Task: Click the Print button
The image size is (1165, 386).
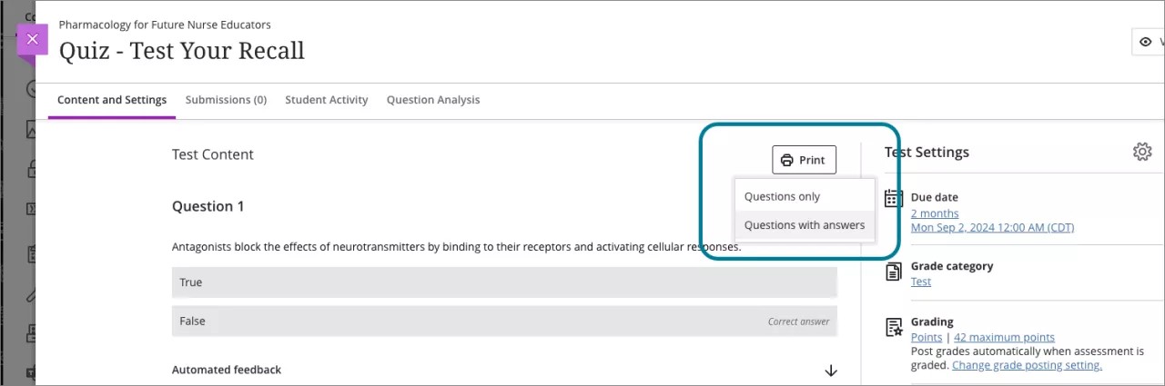Action: click(x=804, y=160)
